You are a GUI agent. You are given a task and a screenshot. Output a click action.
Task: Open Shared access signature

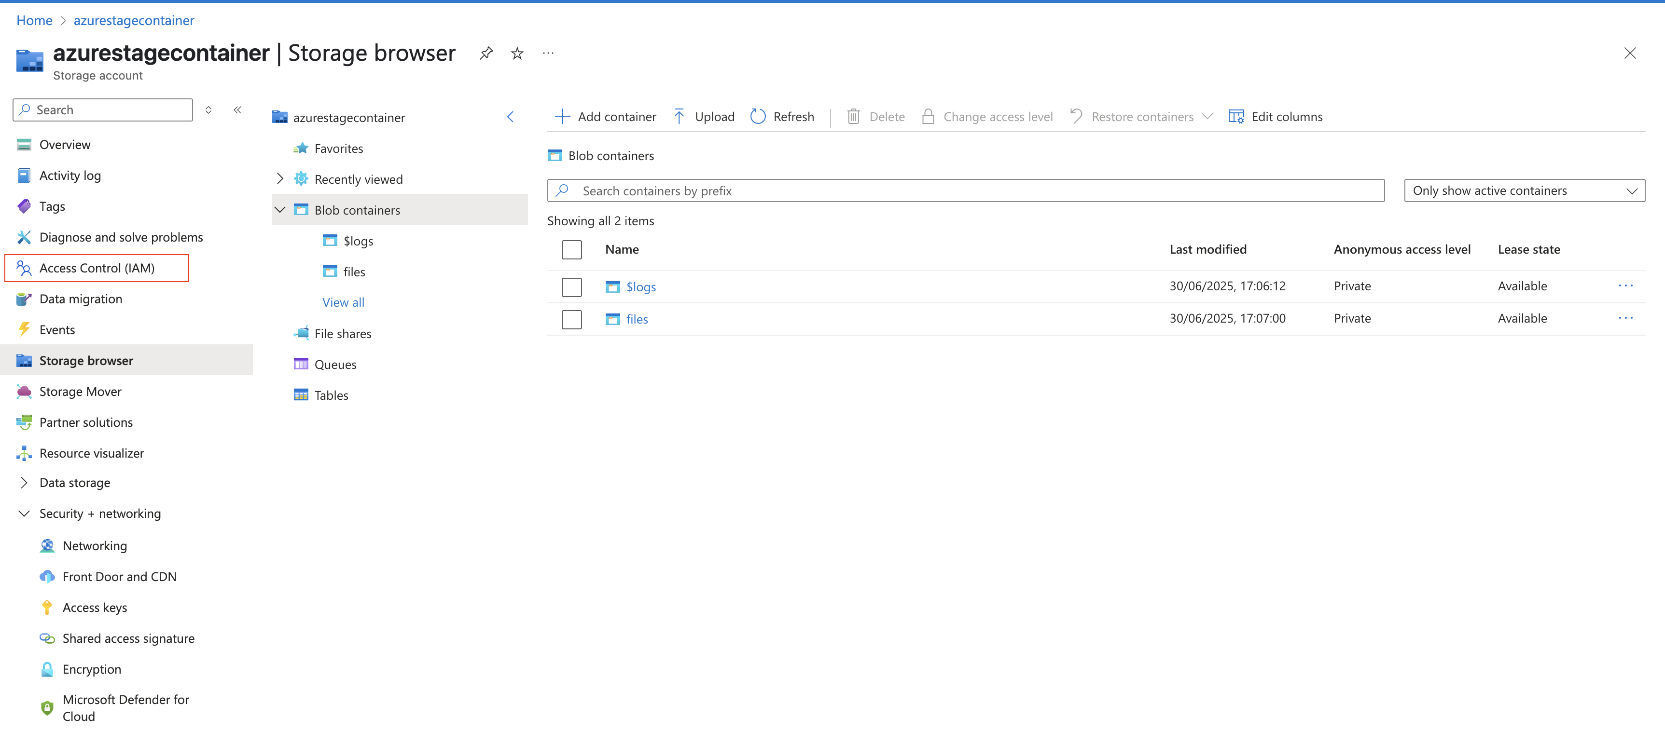coord(128,638)
